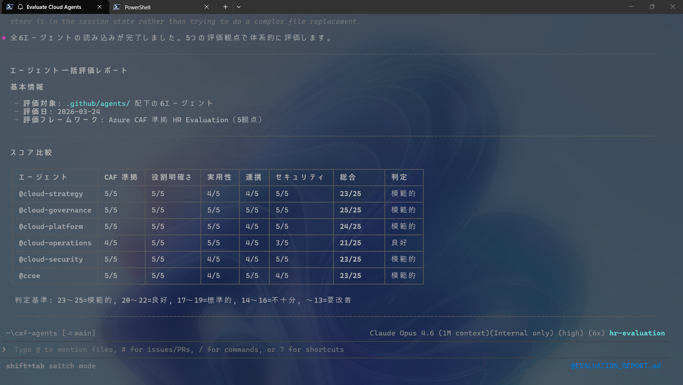Click the notification bell icon on the first tab
This screenshot has height=385, width=683.
[x=20, y=7]
